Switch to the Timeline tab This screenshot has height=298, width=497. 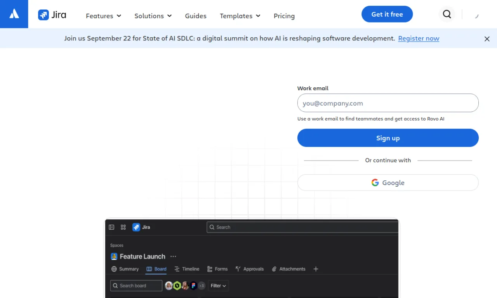[187, 269]
